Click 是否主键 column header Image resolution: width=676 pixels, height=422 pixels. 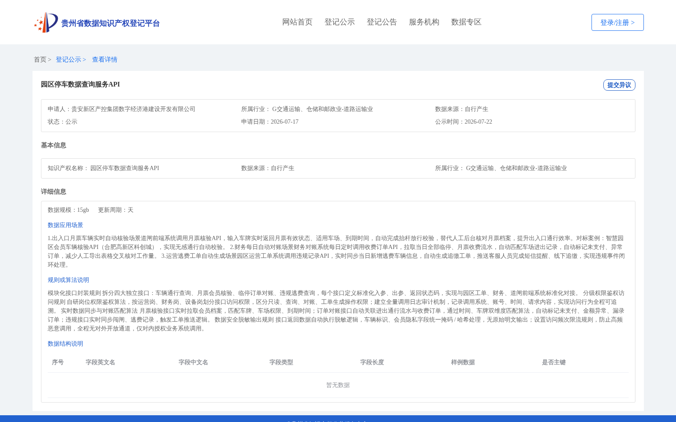tap(554, 362)
